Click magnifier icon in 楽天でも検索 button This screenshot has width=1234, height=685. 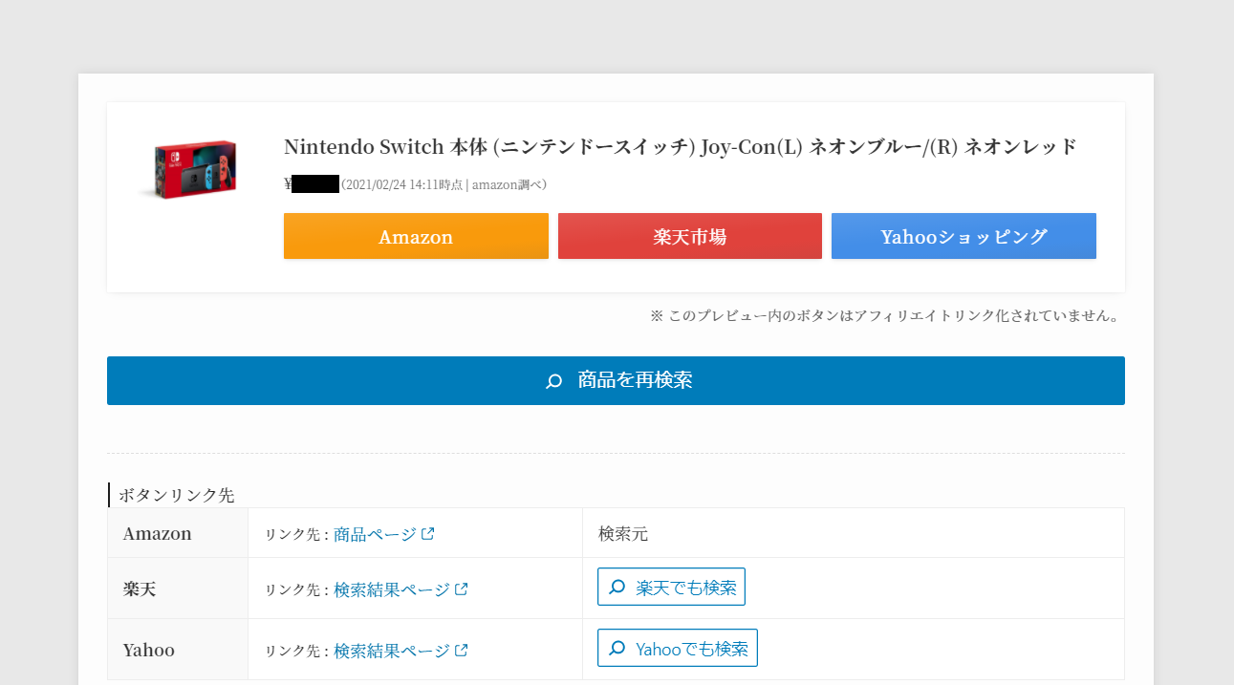[617, 588]
